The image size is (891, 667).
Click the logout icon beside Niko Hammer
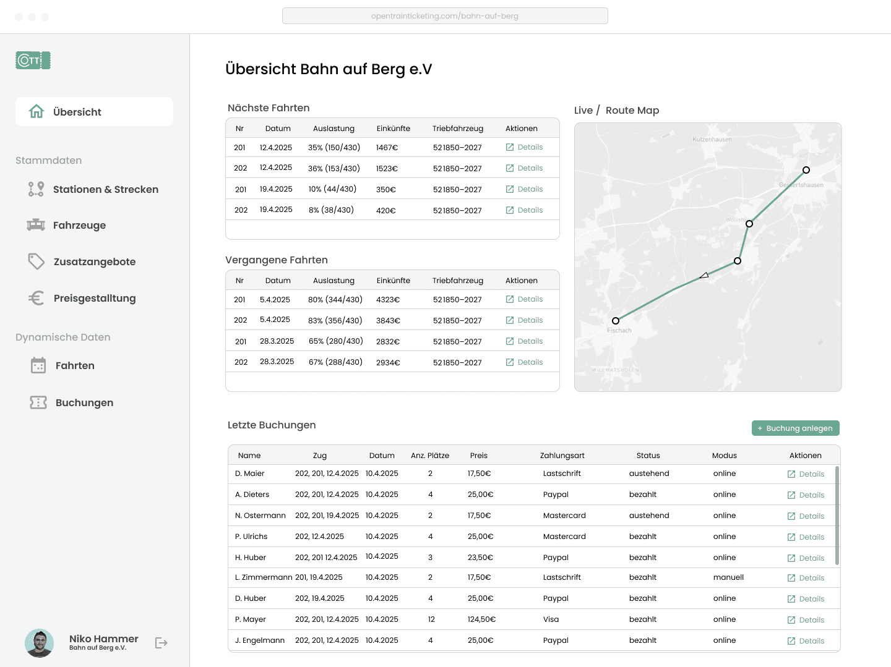[x=161, y=643]
